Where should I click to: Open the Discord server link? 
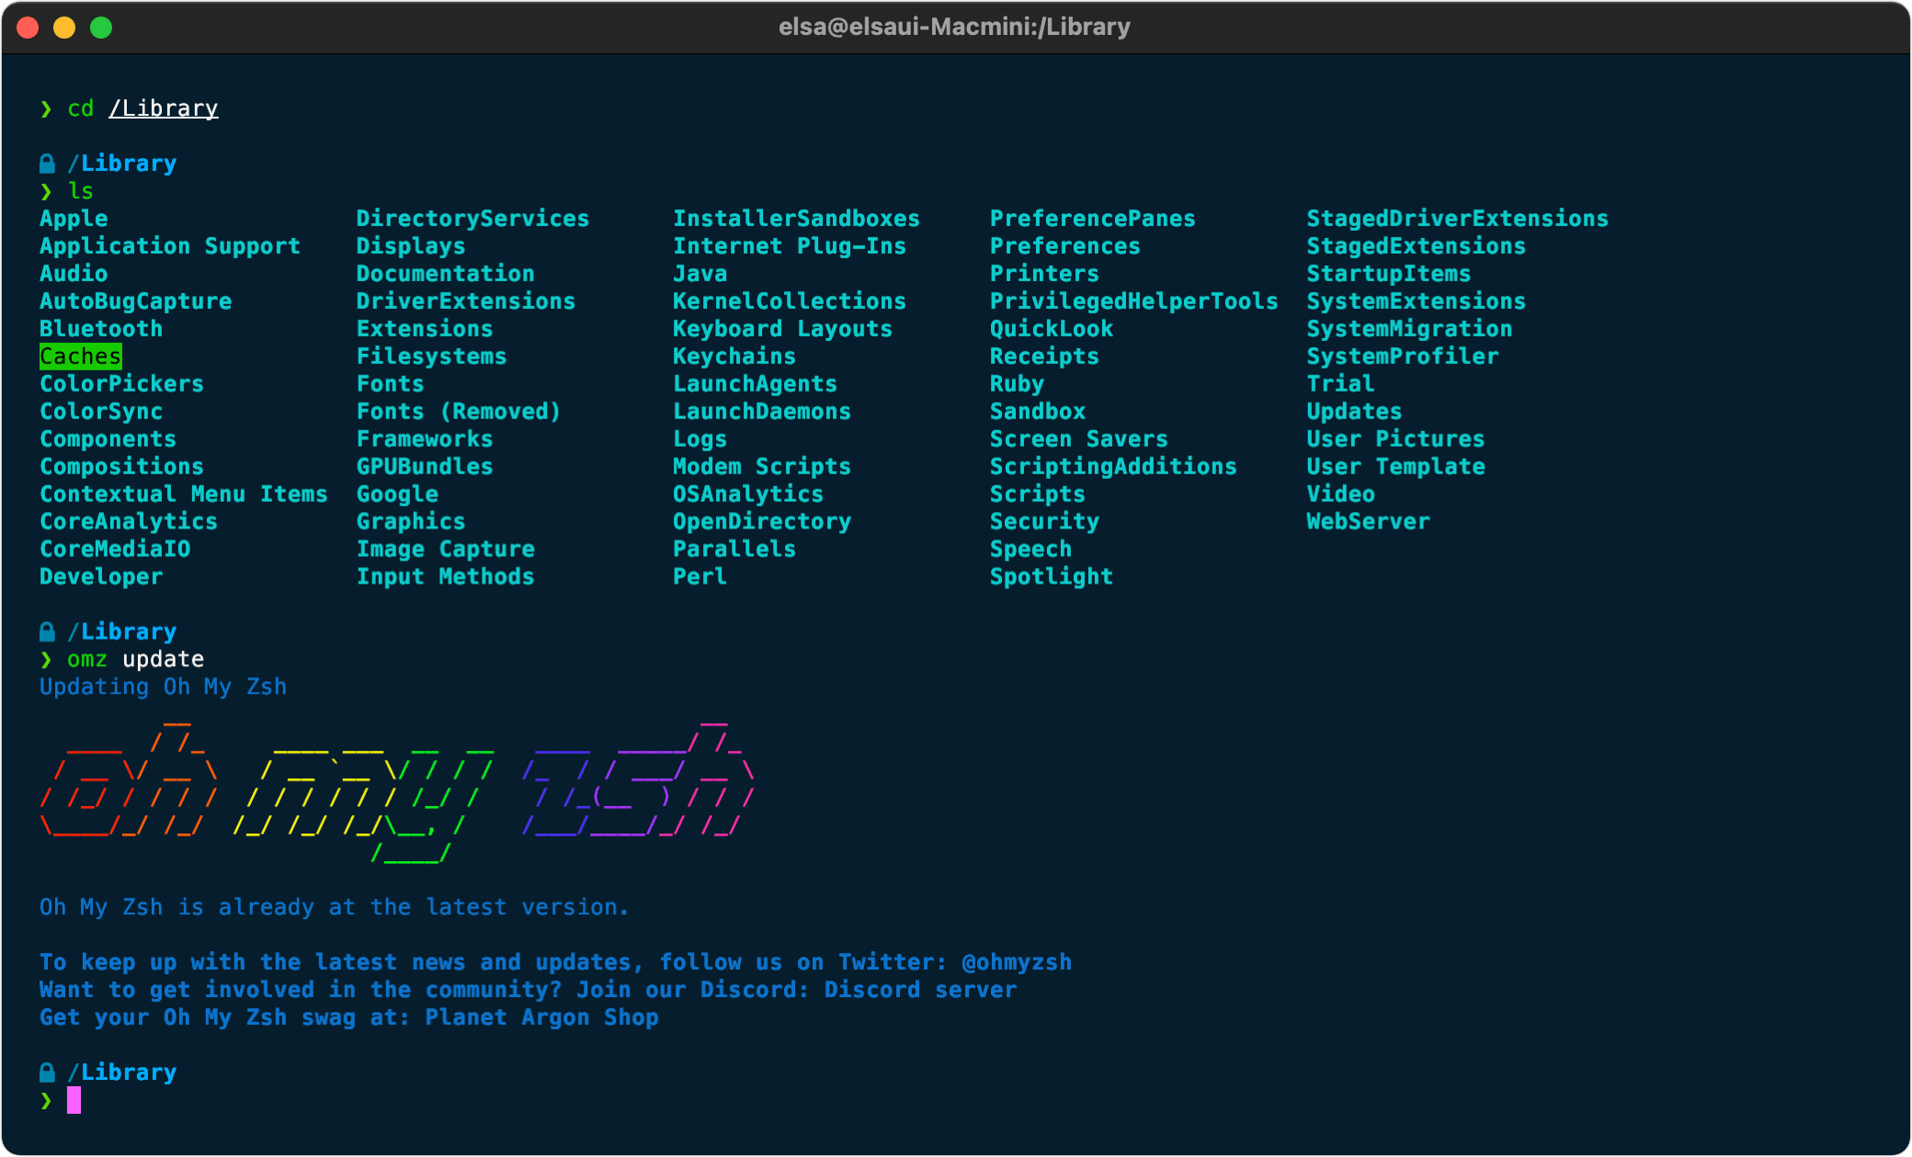coord(920,990)
